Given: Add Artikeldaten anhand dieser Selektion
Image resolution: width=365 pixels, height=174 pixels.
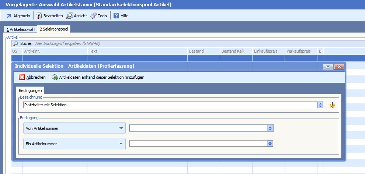Looking at the screenshot, I should [98, 77].
